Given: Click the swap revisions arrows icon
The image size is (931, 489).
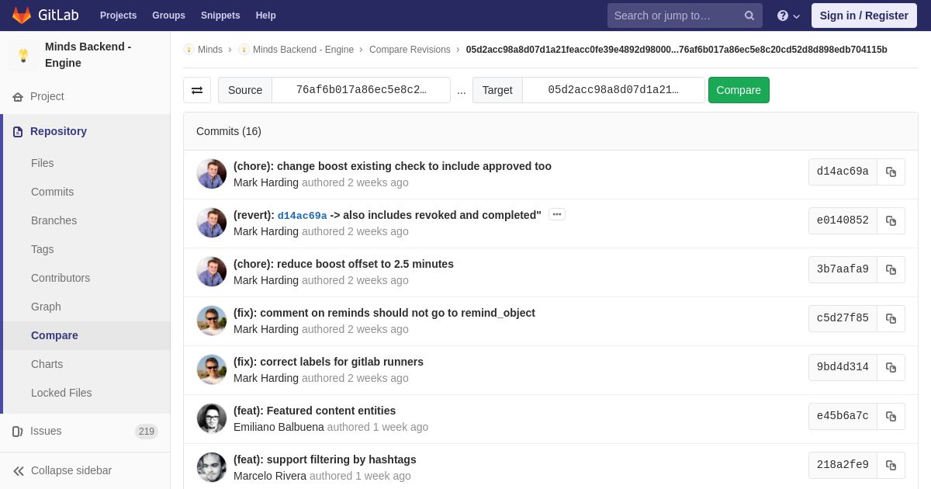Looking at the screenshot, I should click(x=197, y=90).
